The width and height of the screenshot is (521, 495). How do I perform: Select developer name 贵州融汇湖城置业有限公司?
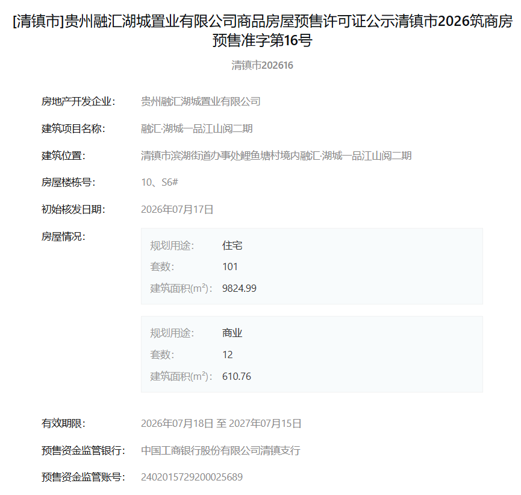(x=201, y=101)
